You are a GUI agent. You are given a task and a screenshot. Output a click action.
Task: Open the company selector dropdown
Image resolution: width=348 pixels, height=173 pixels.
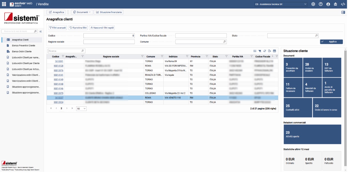coord(281,4)
